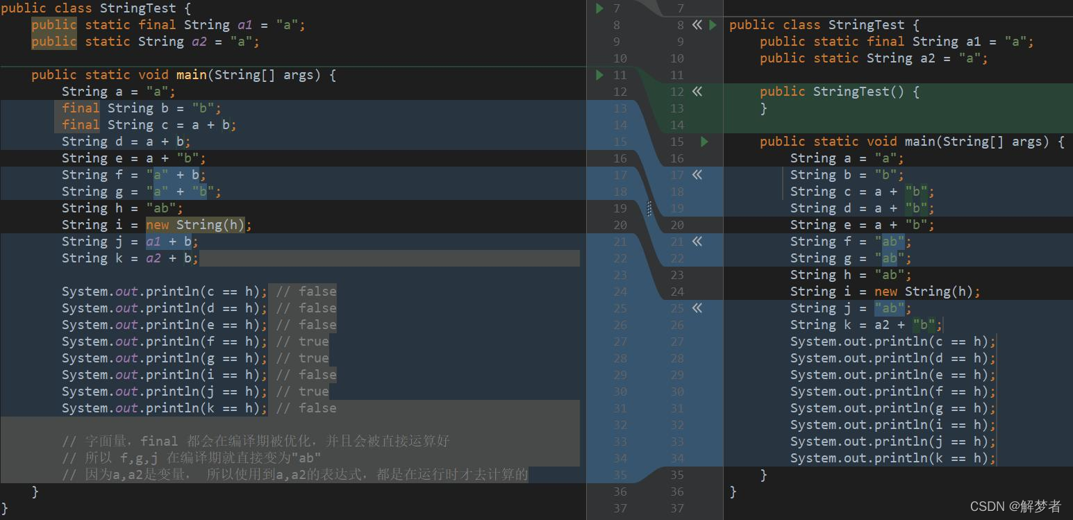Run main method arrow at left line 11
1073x520 pixels.
[599, 75]
